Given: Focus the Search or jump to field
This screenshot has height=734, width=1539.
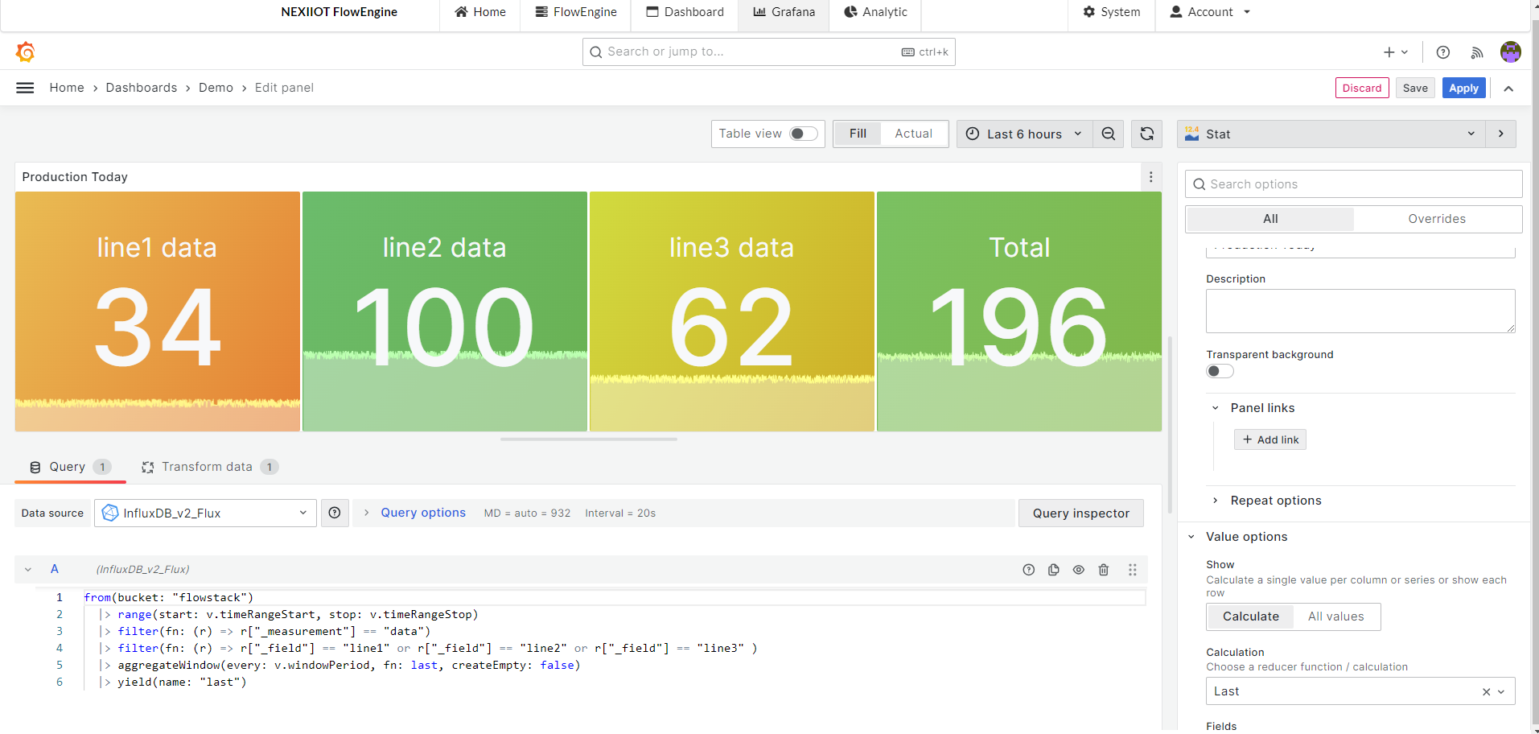Looking at the screenshot, I should tap(768, 52).
